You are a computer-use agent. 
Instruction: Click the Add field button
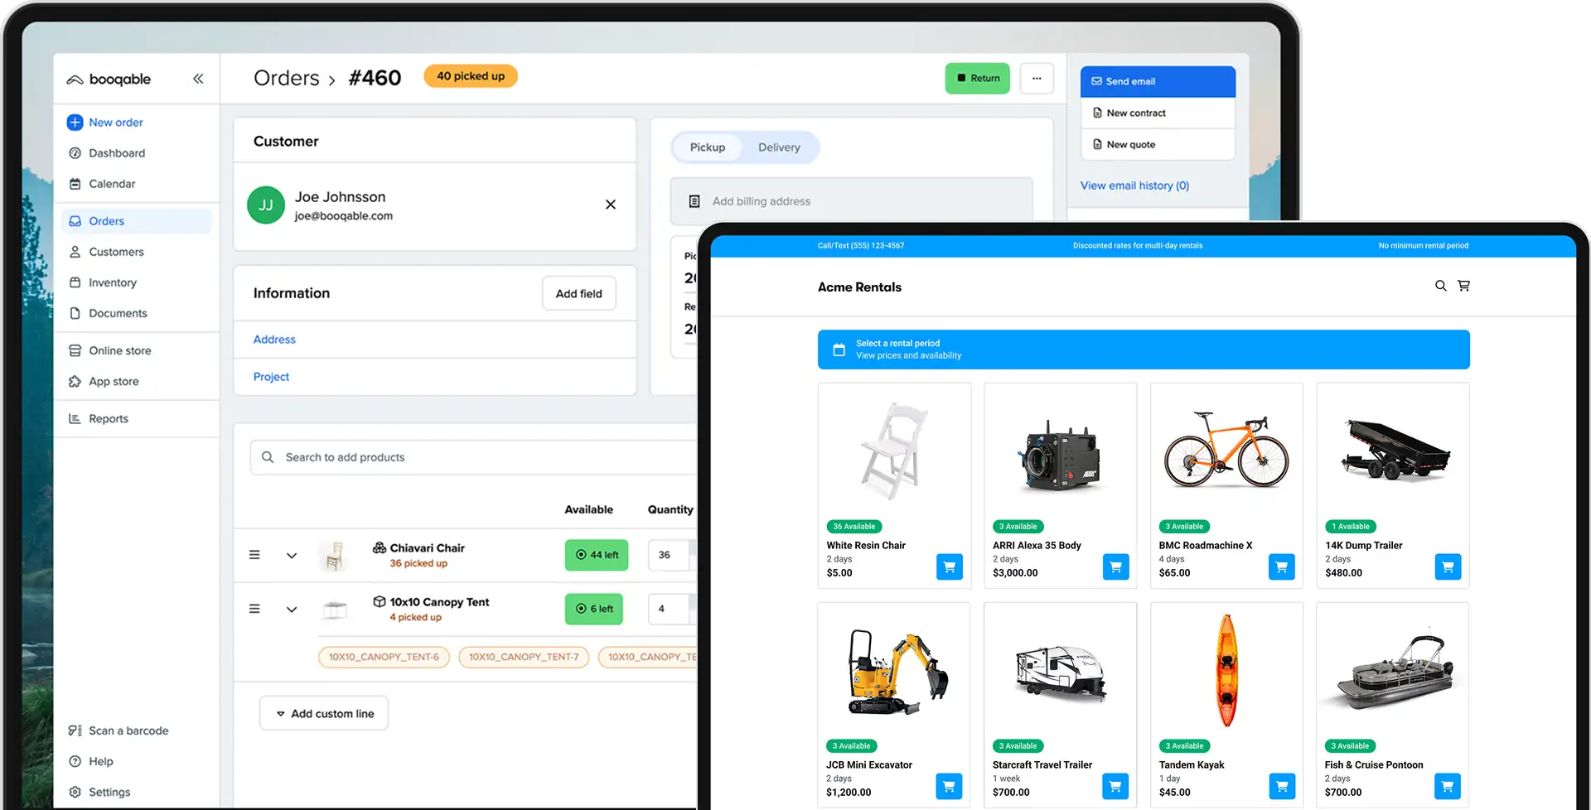(x=579, y=293)
